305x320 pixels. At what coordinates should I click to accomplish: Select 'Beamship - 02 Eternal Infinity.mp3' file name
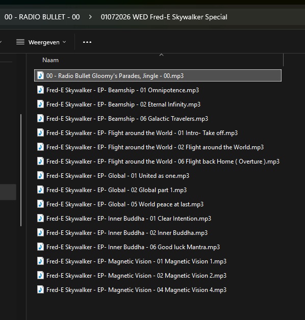[x=123, y=104]
